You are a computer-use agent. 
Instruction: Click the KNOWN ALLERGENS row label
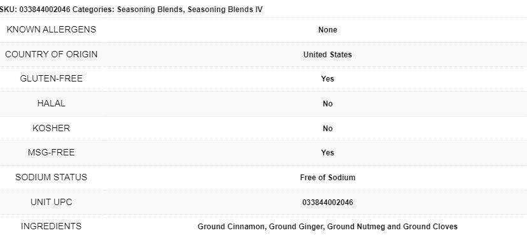coord(52,29)
